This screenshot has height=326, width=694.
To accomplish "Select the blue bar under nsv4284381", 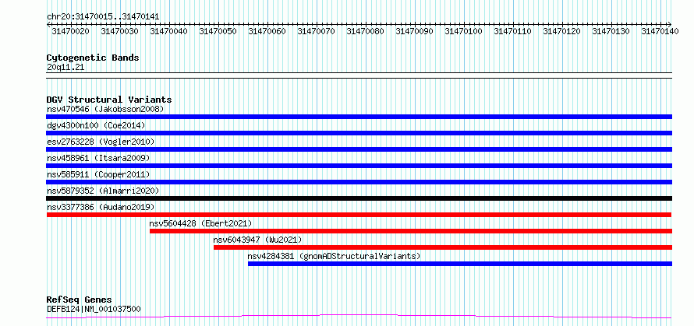I will pos(460,264).
